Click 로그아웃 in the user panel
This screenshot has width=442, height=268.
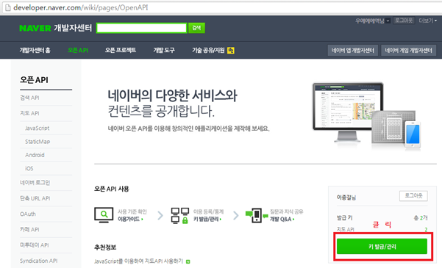413,195
